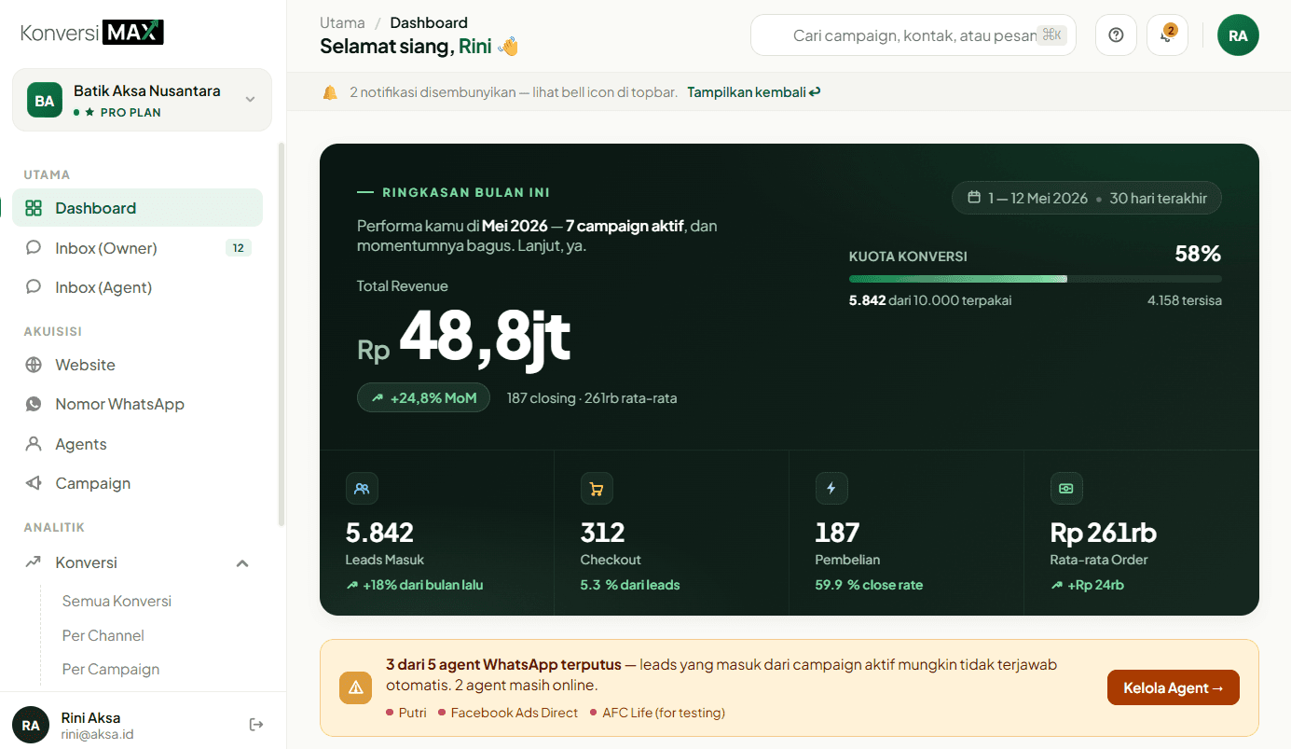Select Semua Konversi submenu item
1291x749 pixels.
point(117,601)
